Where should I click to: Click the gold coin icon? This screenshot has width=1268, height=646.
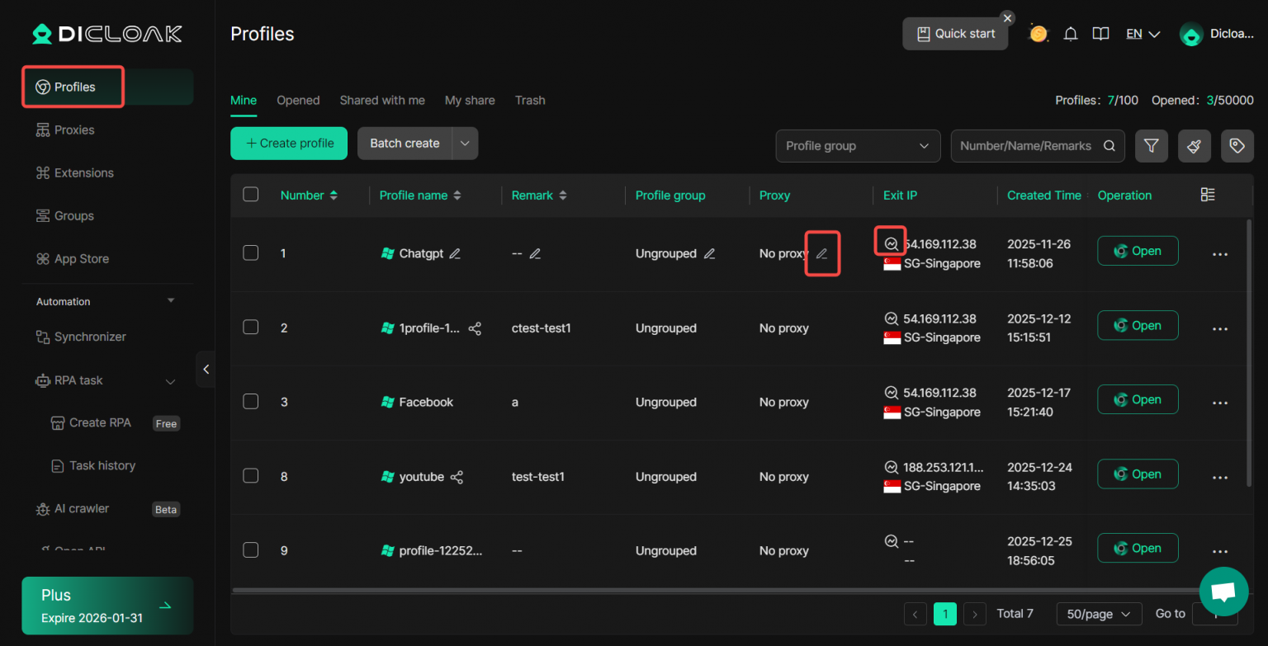point(1039,34)
